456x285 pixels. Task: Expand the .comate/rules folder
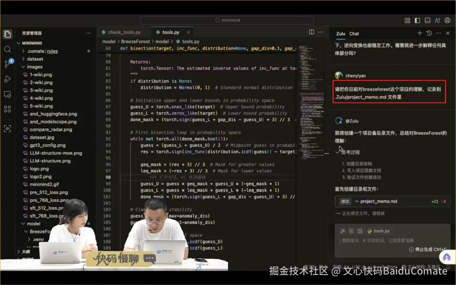coord(42,51)
